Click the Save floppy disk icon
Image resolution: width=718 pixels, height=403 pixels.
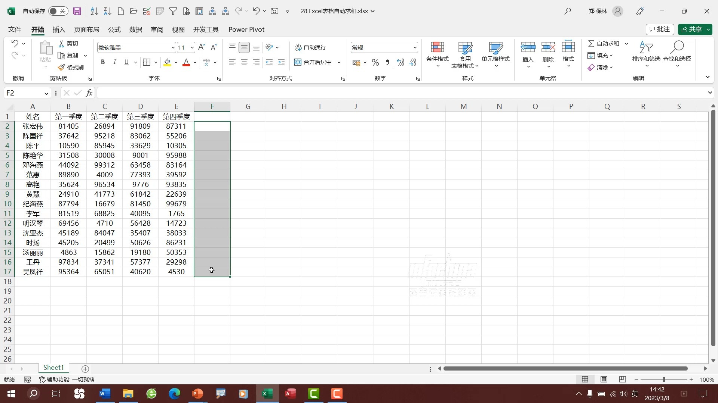tap(77, 11)
